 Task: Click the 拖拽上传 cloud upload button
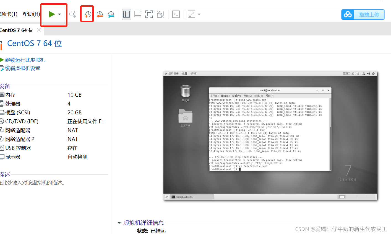[x=363, y=14]
